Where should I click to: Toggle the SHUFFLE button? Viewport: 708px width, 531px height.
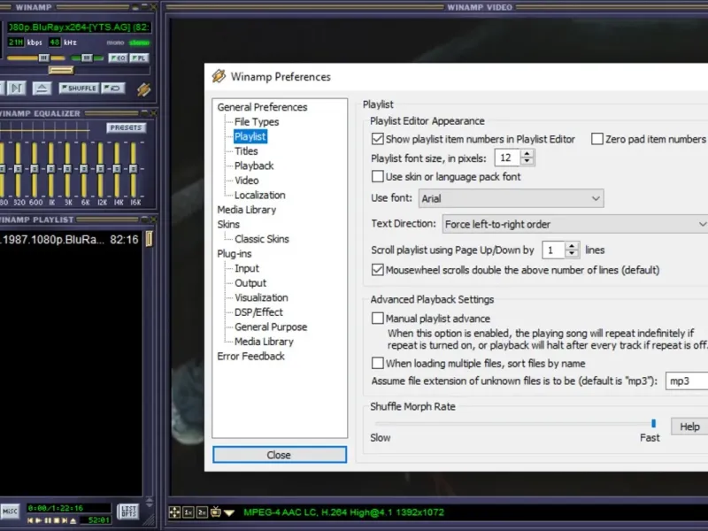79,88
